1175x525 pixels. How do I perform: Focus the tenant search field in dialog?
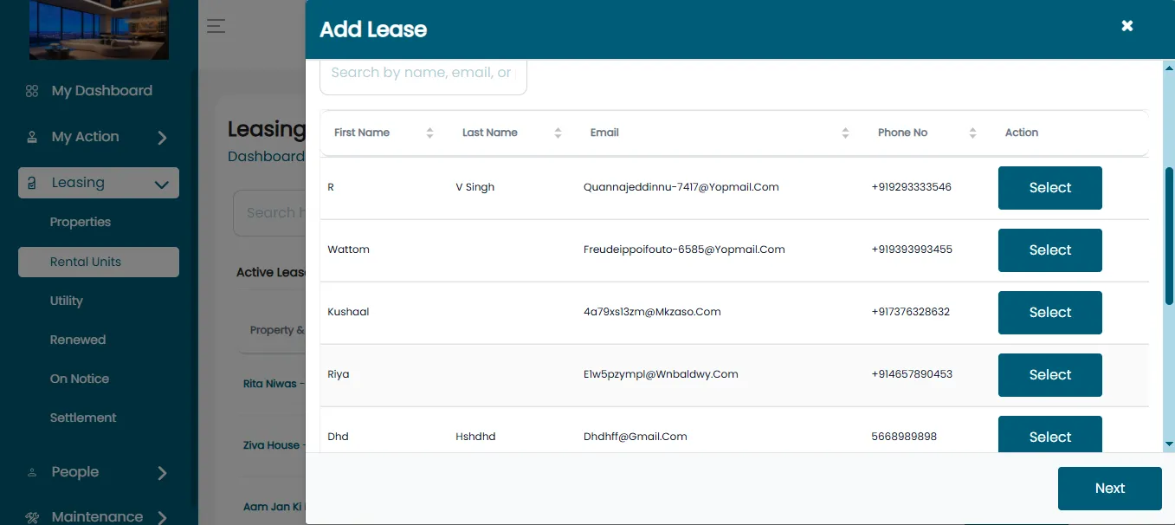(423, 75)
